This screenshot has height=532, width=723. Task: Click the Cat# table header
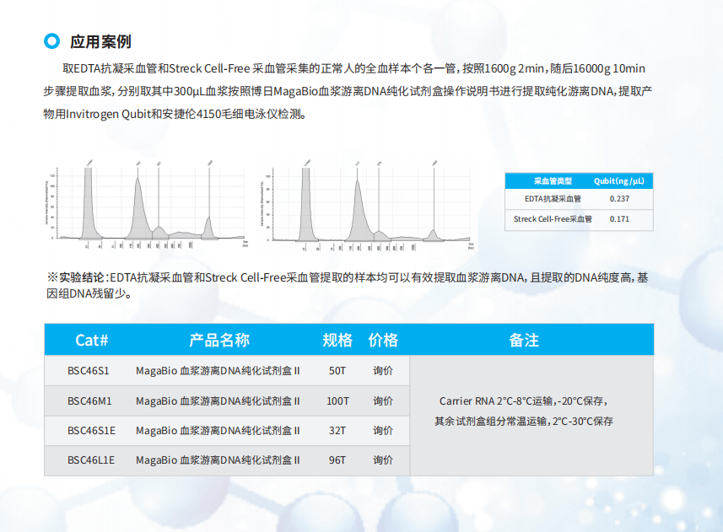click(91, 340)
